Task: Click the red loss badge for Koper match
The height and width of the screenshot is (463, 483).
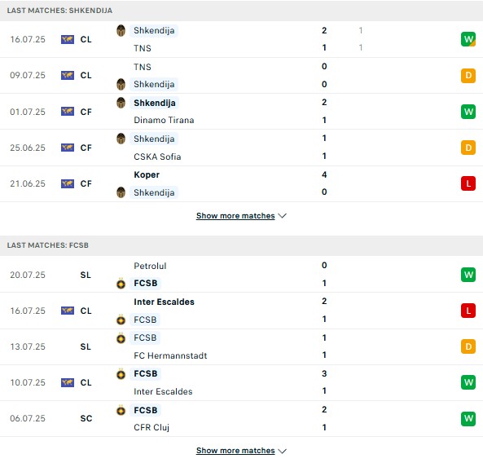Action: [468, 183]
